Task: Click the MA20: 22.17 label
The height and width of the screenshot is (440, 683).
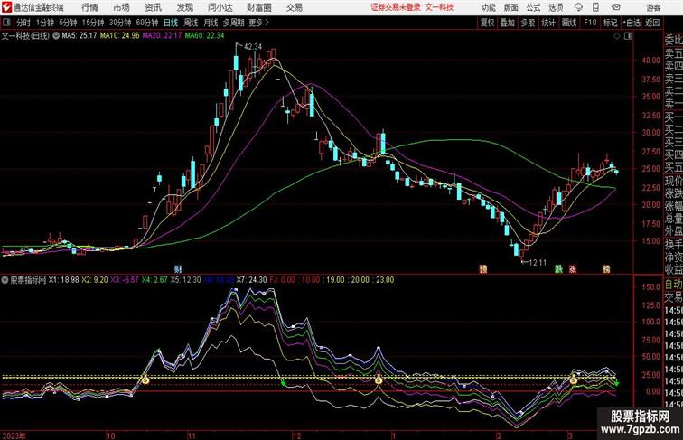Action: pos(162,36)
